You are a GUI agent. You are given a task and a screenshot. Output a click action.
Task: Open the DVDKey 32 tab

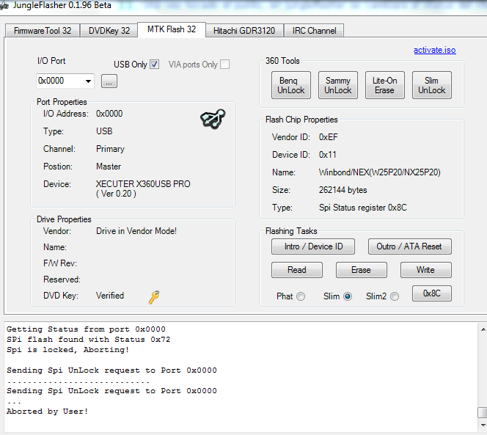pyautogui.click(x=109, y=31)
